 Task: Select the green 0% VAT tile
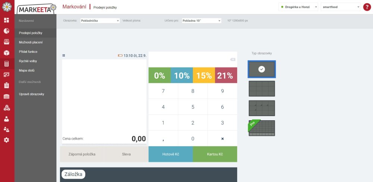click(x=160, y=75)
